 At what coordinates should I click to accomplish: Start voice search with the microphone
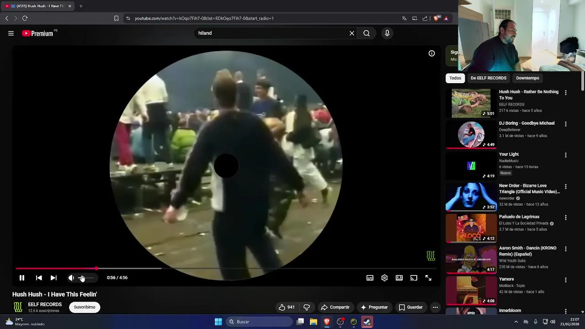point(387,33)
